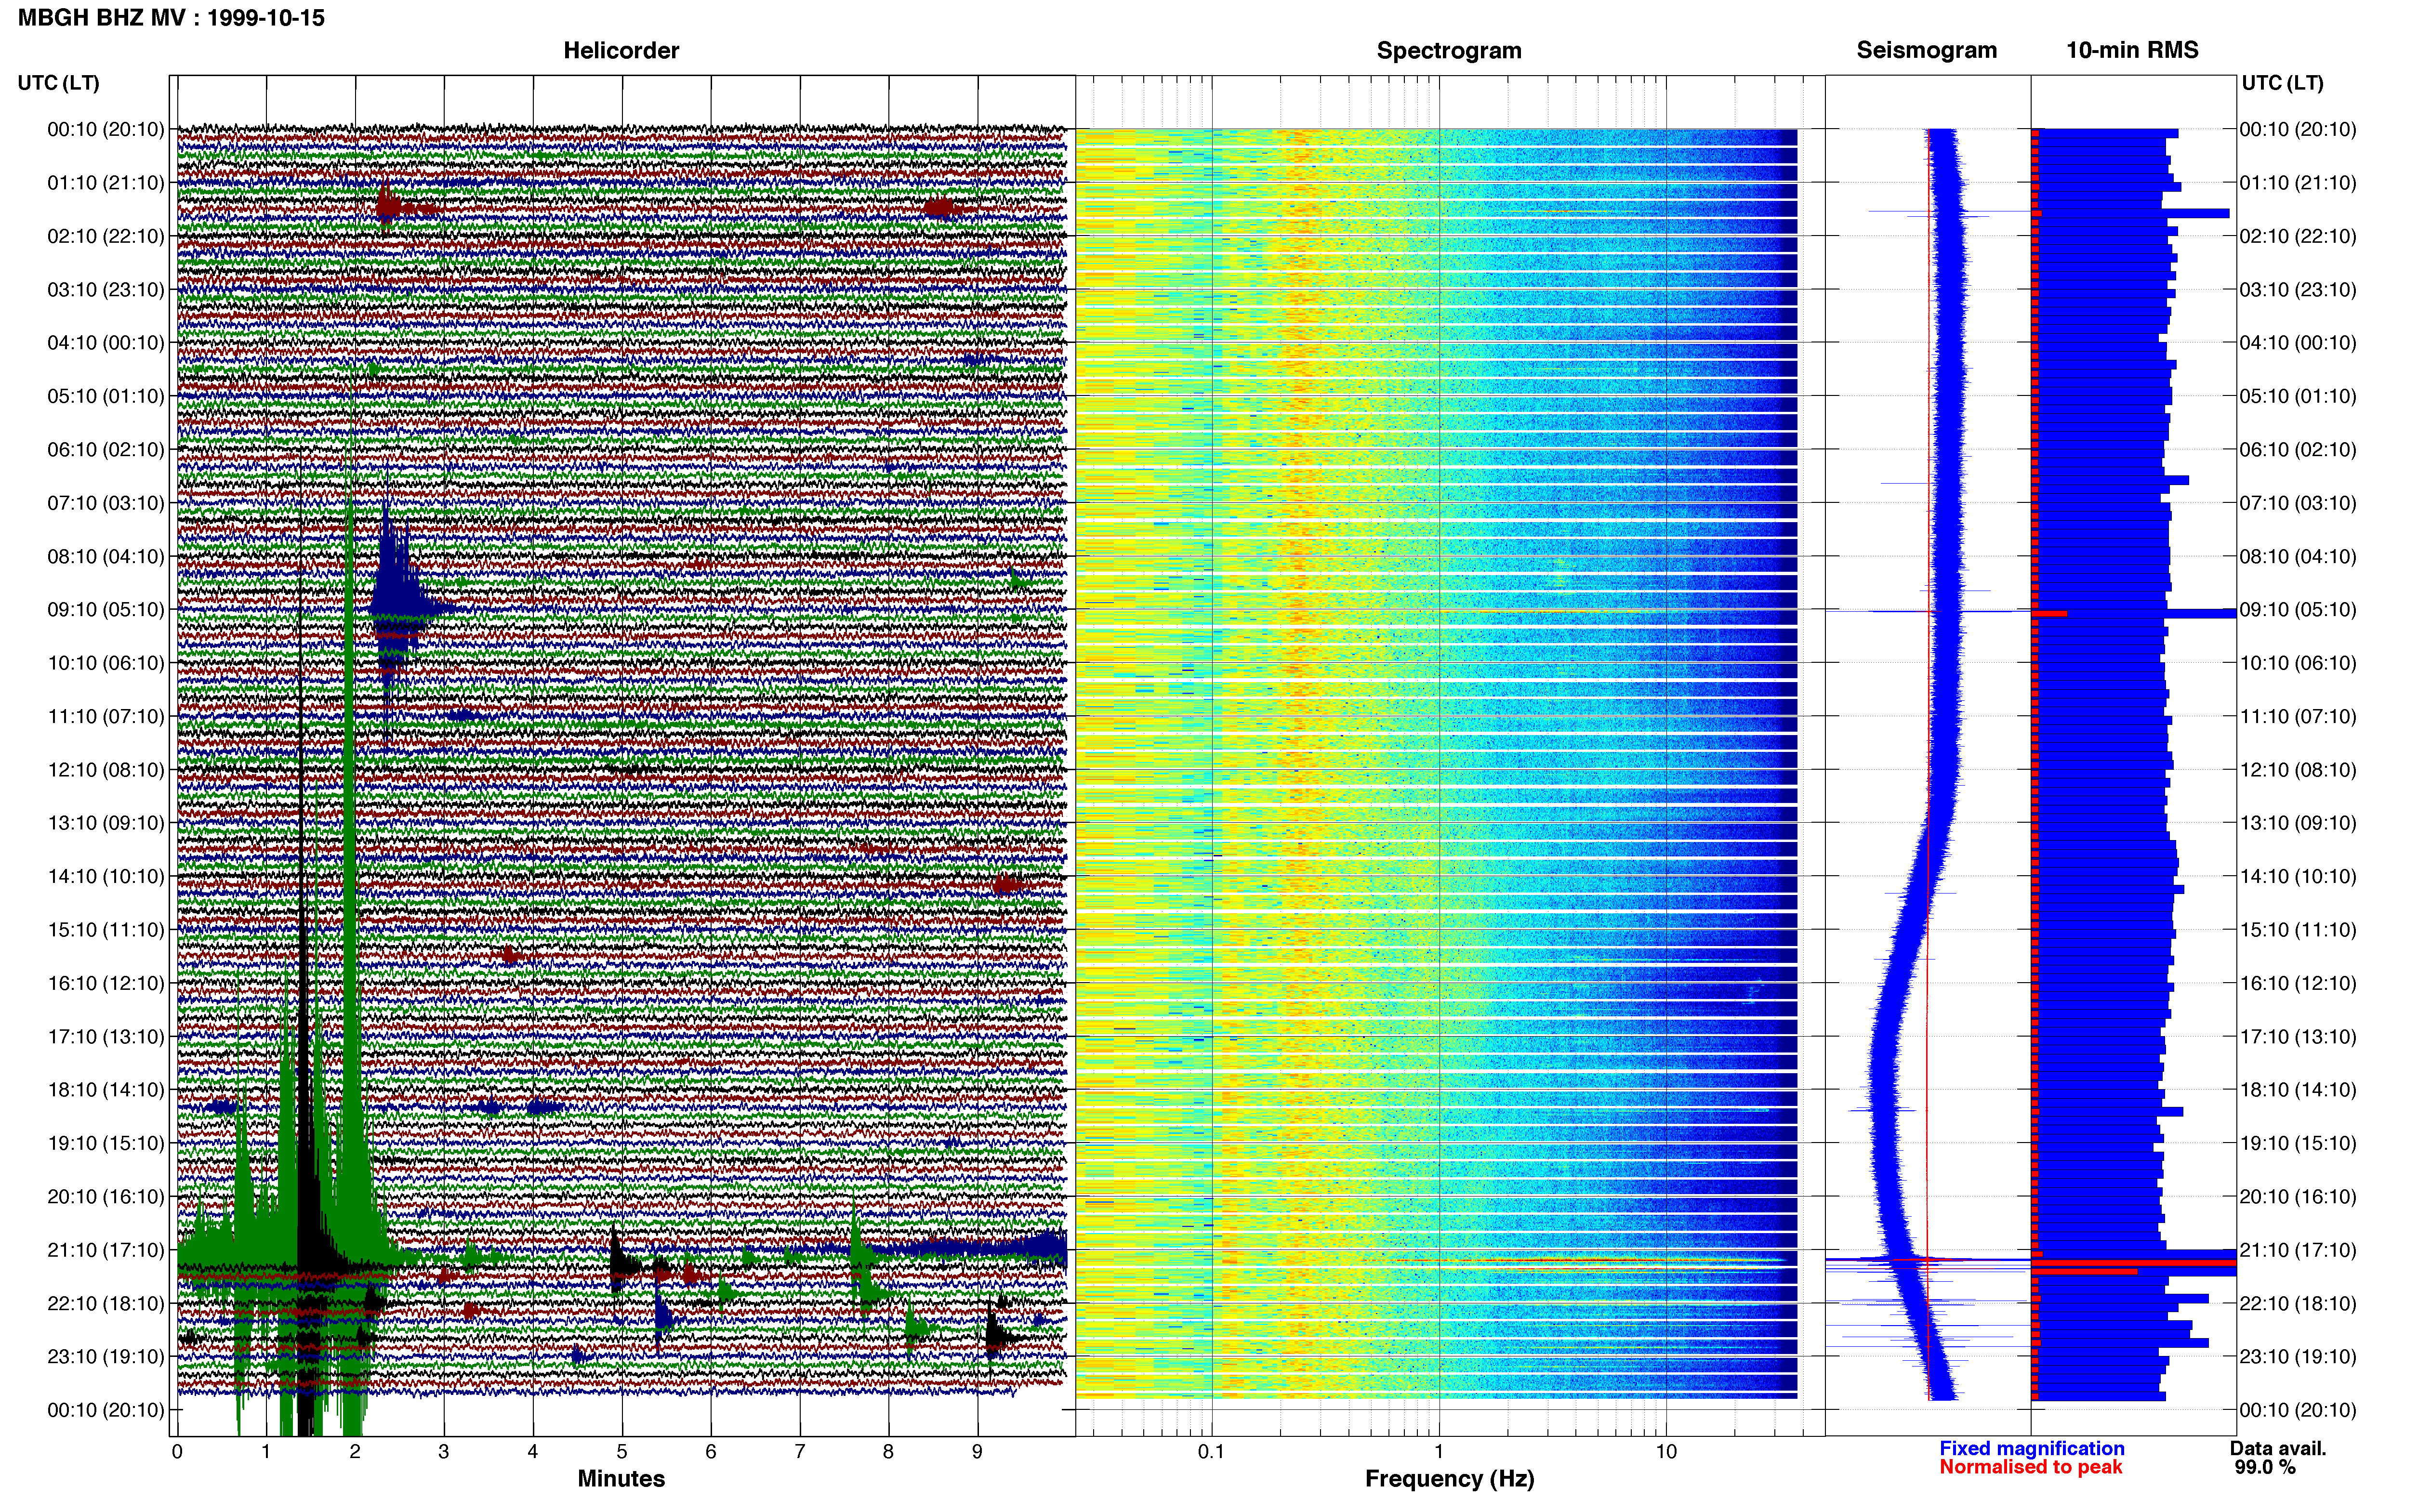Click left time label '08:10 (04:10)'
Screen dimensions: 2418x1512
(x=106, y=556)
